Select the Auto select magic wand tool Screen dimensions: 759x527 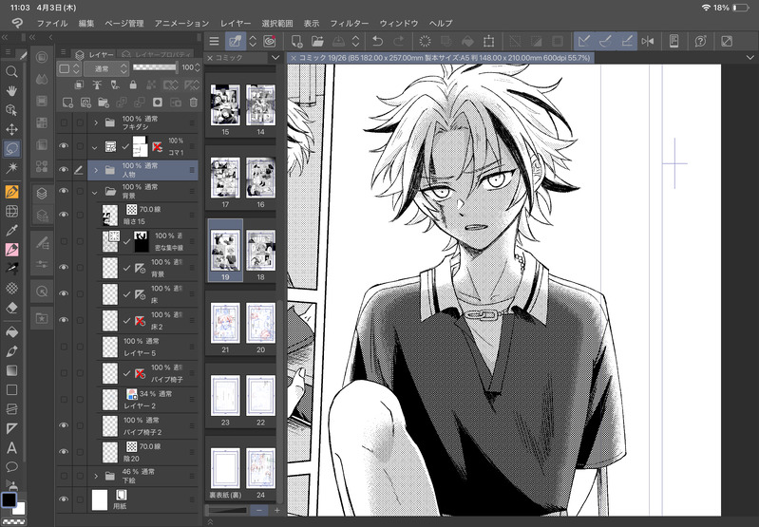click(11, 168)
